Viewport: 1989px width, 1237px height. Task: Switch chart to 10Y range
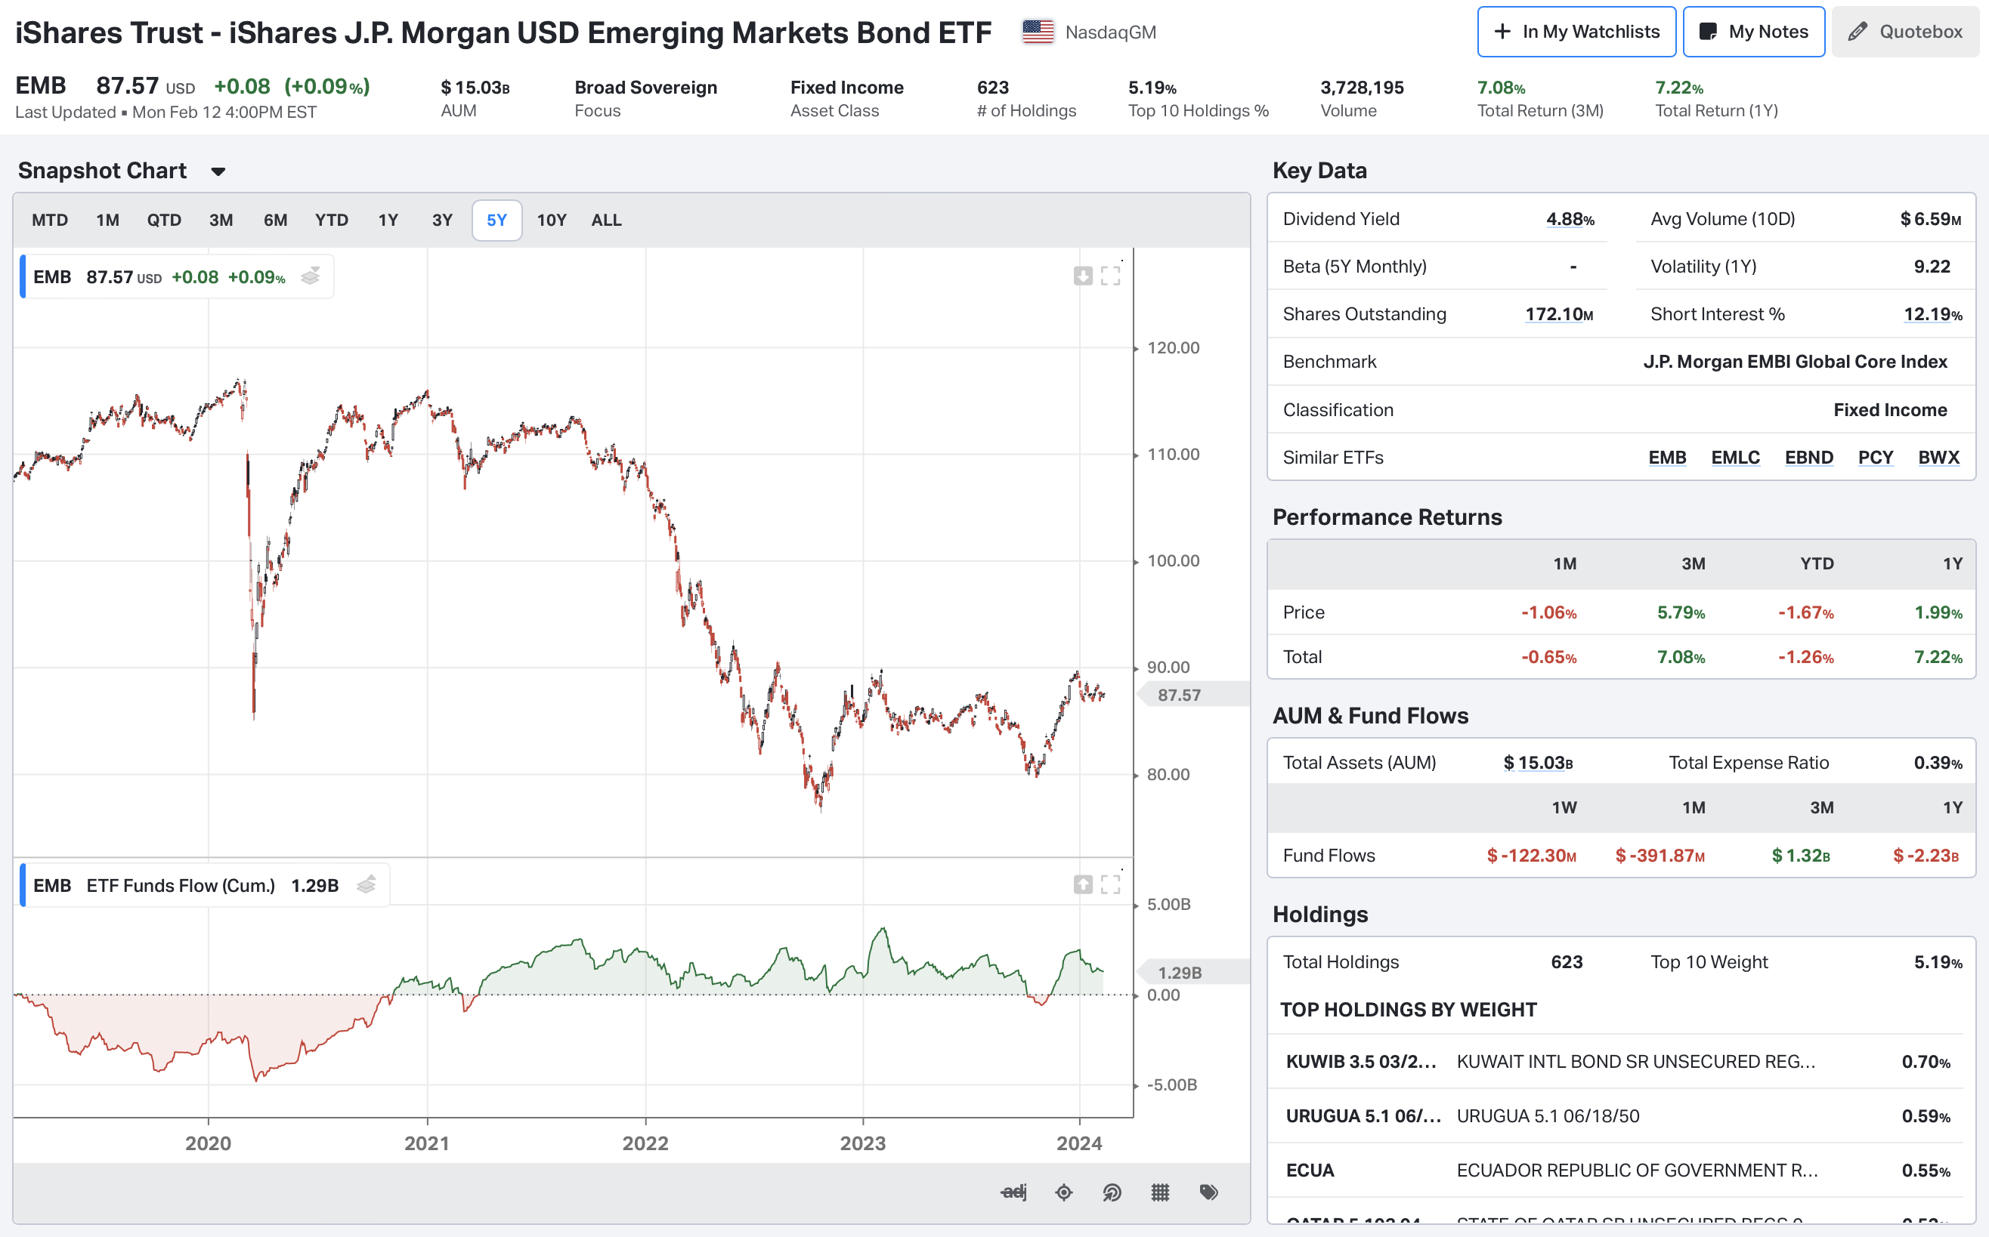552,220
